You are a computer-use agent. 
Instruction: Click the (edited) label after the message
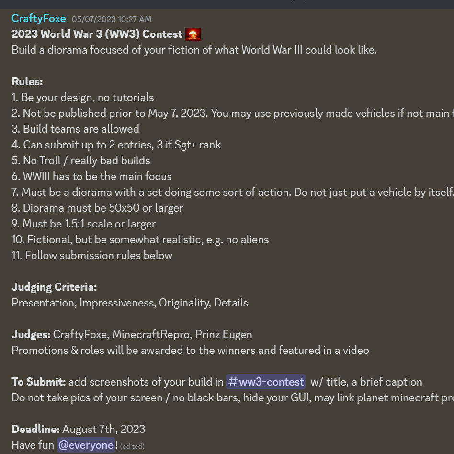(x=132, y=446)
